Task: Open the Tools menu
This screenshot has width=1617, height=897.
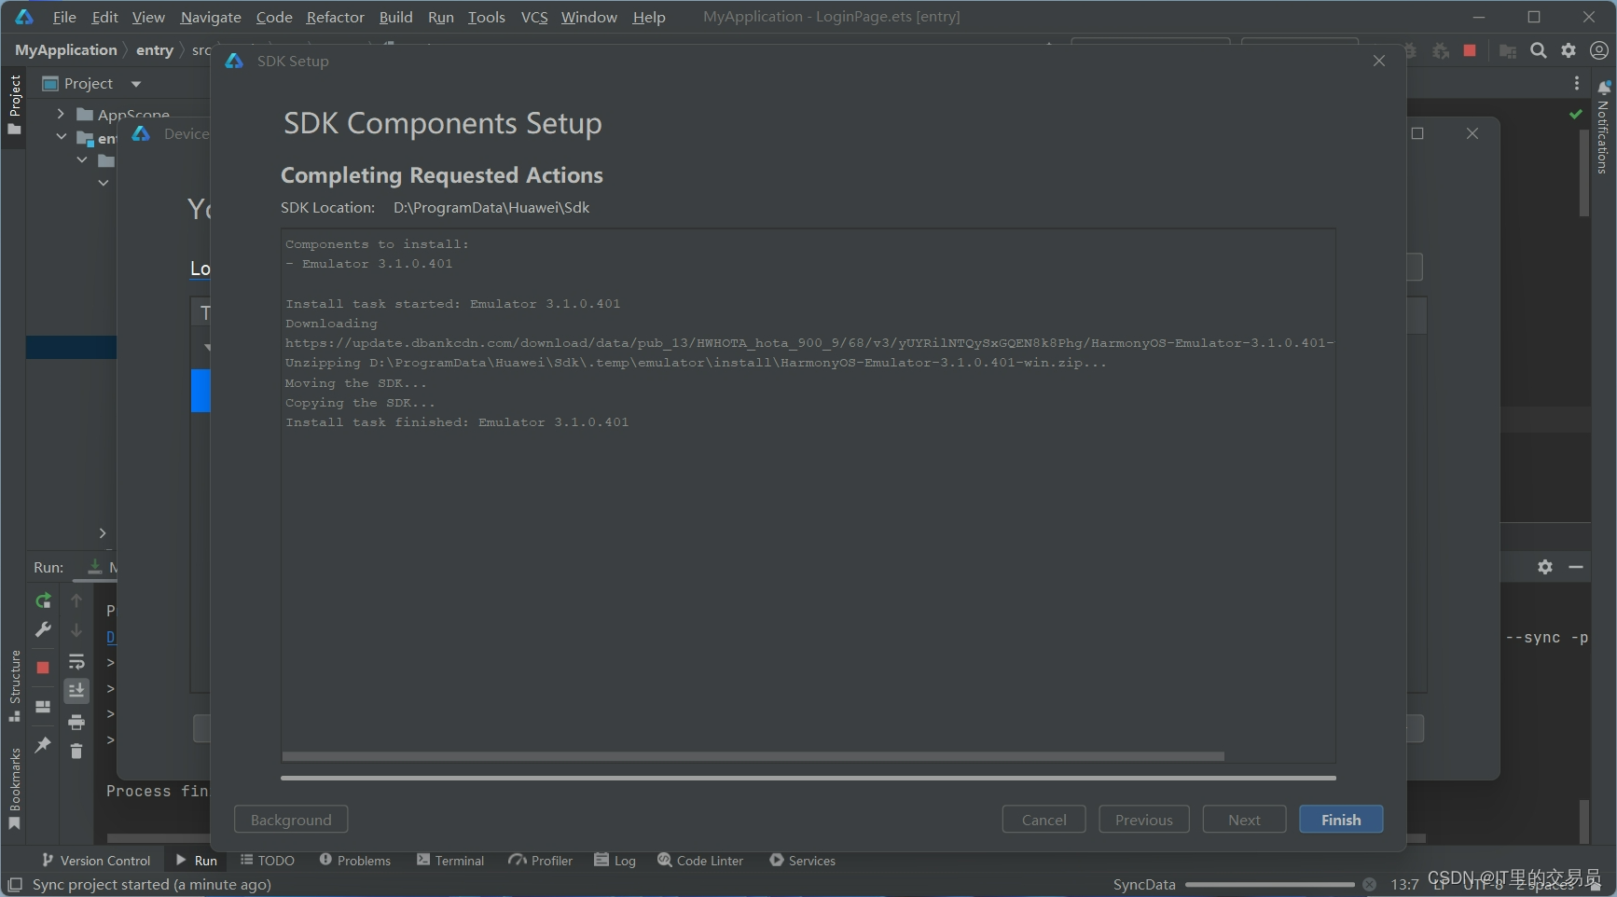Action: (x=486, y=17)
